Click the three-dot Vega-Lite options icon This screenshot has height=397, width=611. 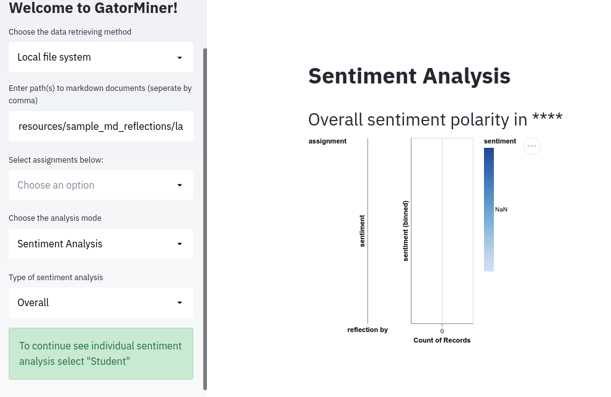(x=532, y=146)
